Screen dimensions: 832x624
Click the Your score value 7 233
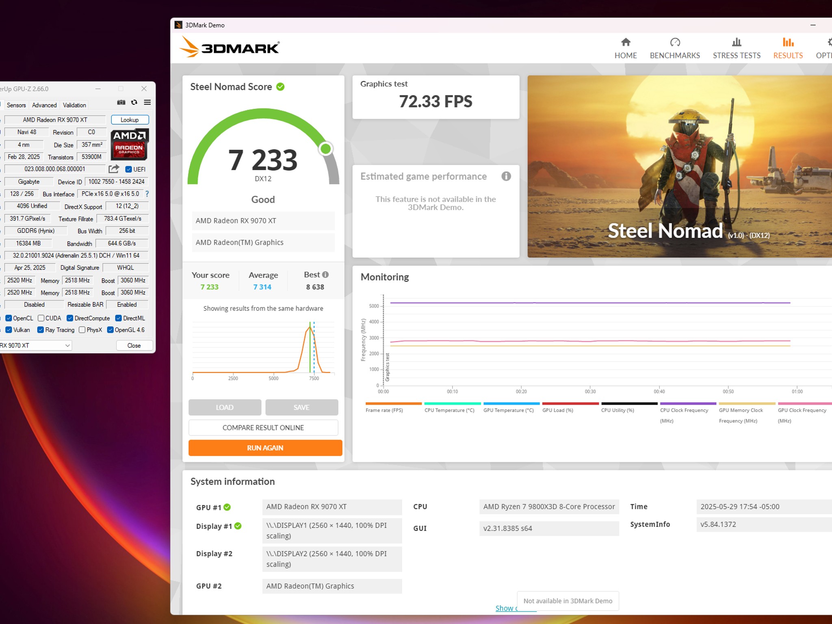[210, 287]
